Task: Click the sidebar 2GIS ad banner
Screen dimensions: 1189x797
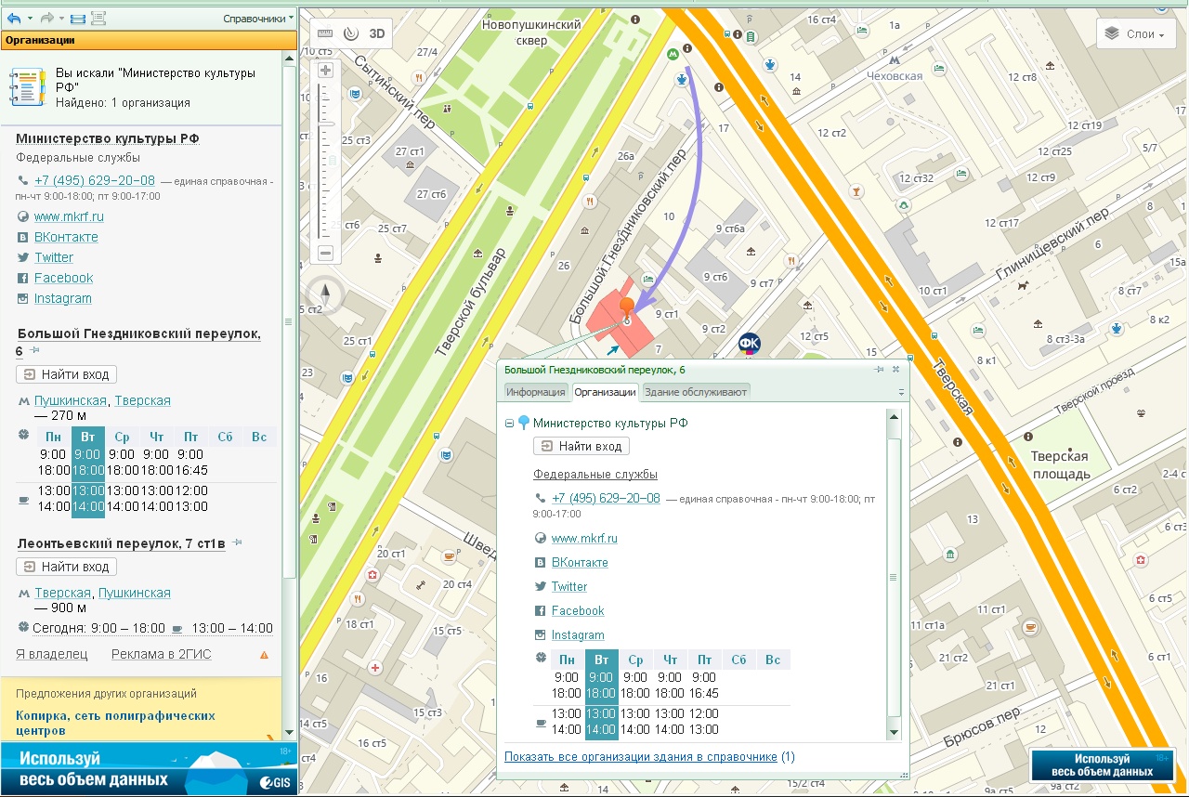Action: [x=149, y=768]
